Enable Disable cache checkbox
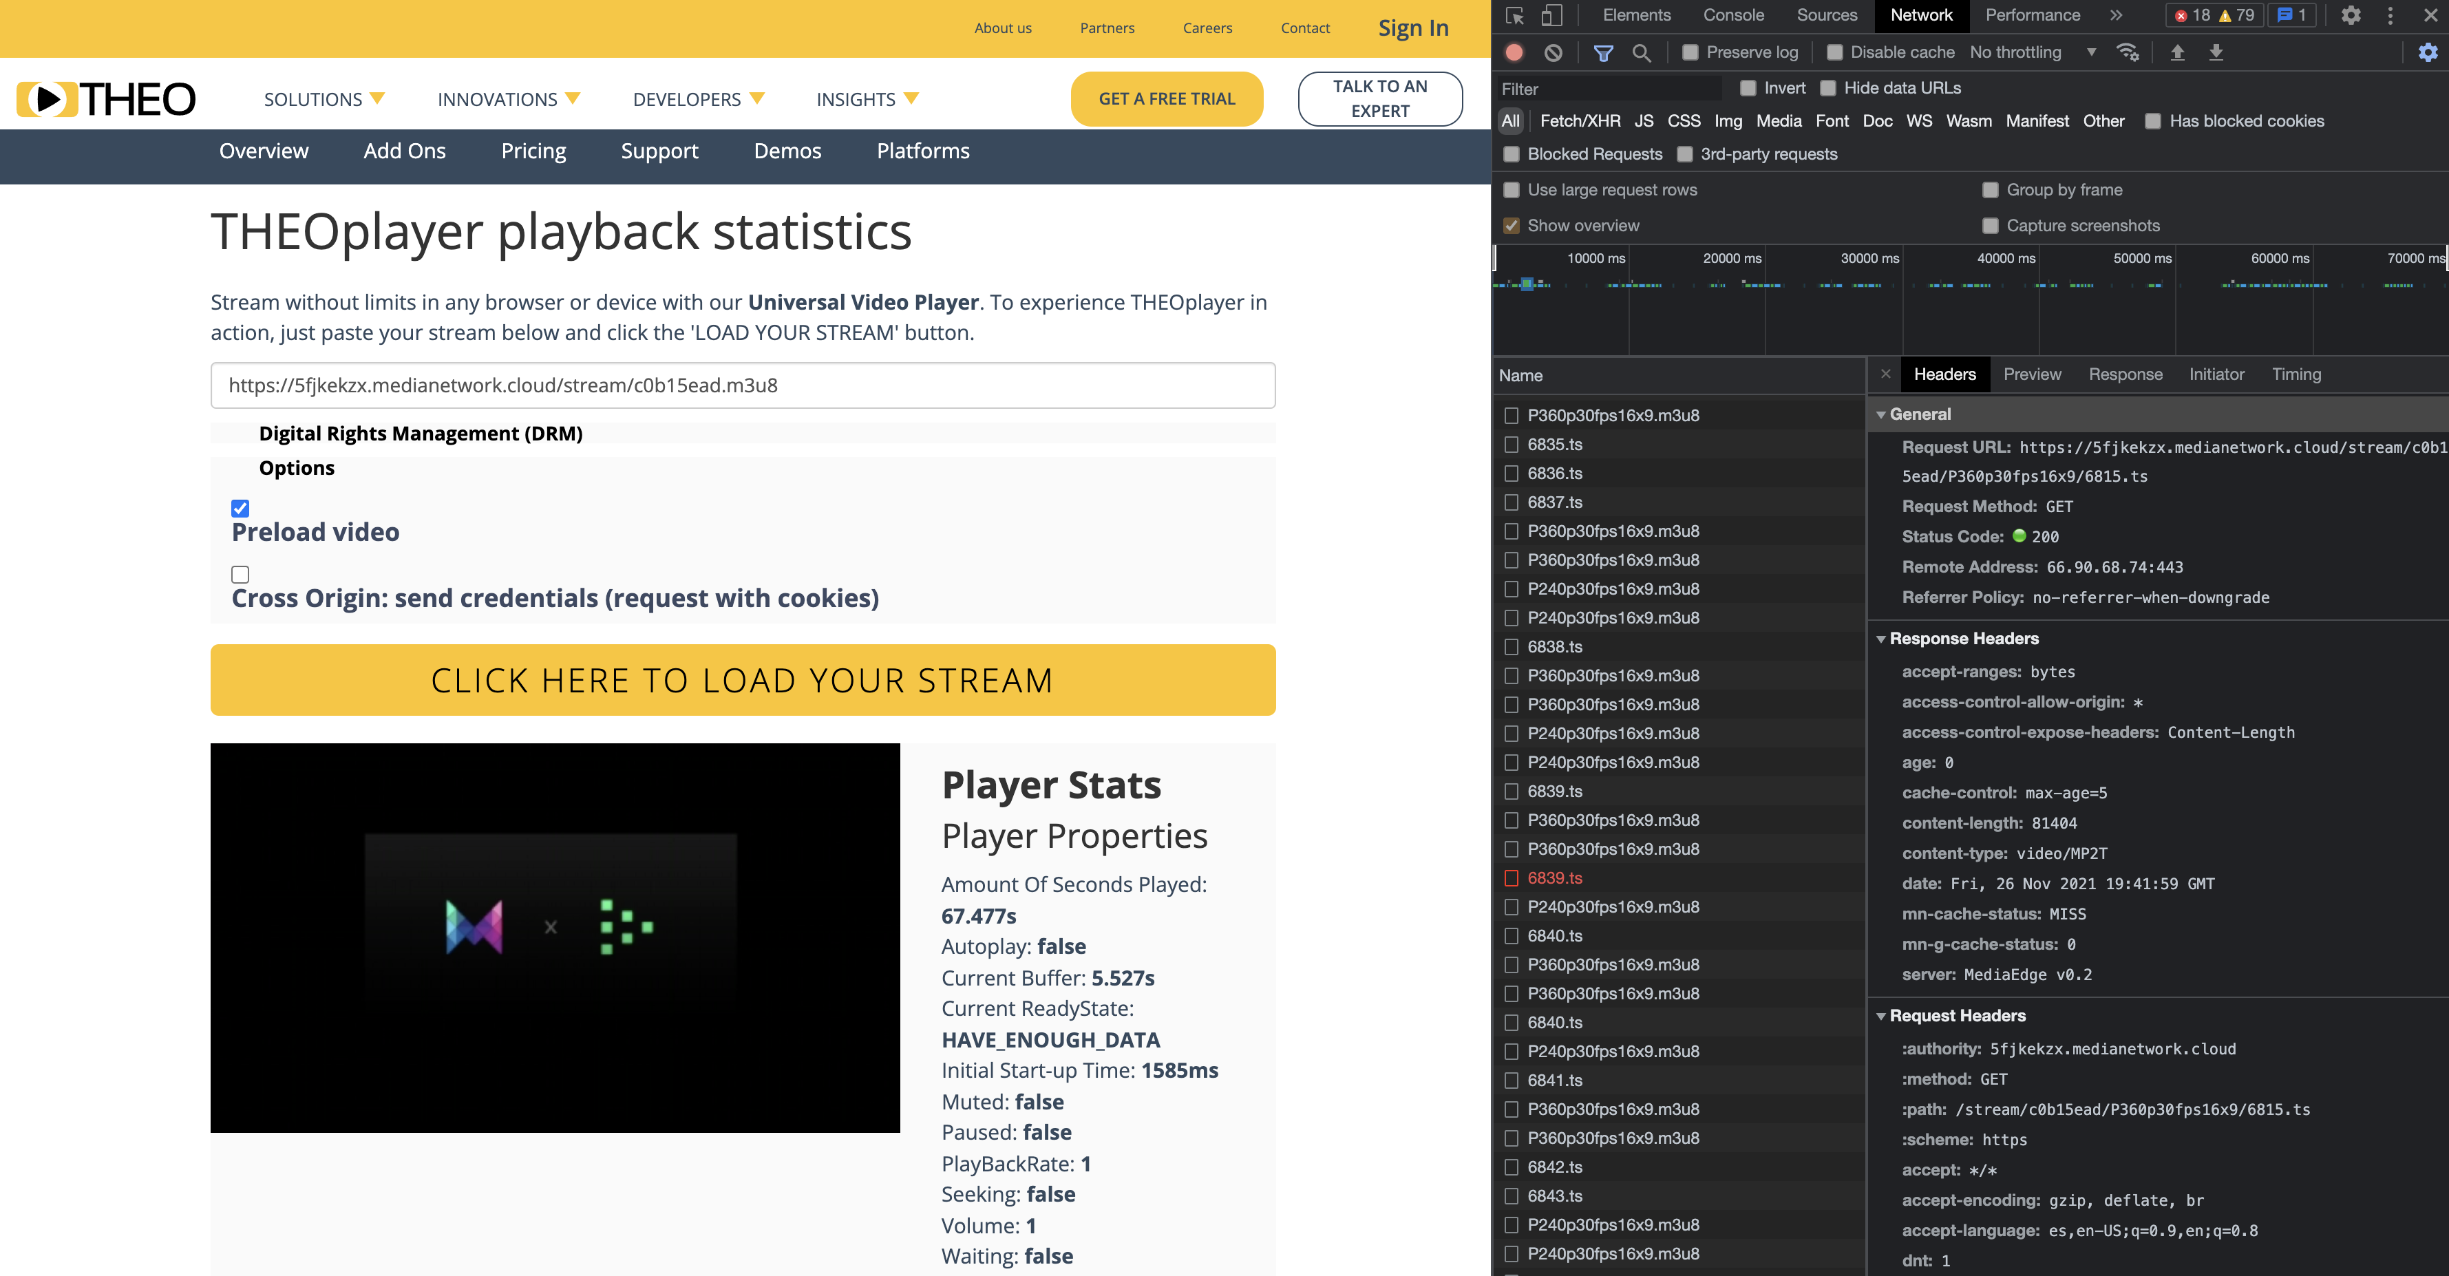2449x1276 pixels. point(1834,52)
